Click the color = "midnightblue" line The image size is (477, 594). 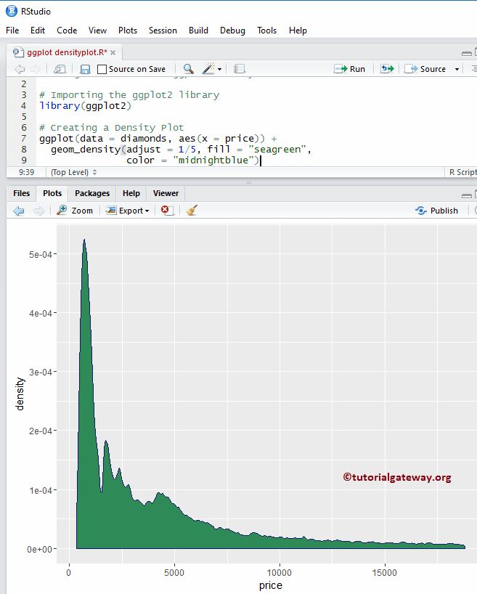193,160
